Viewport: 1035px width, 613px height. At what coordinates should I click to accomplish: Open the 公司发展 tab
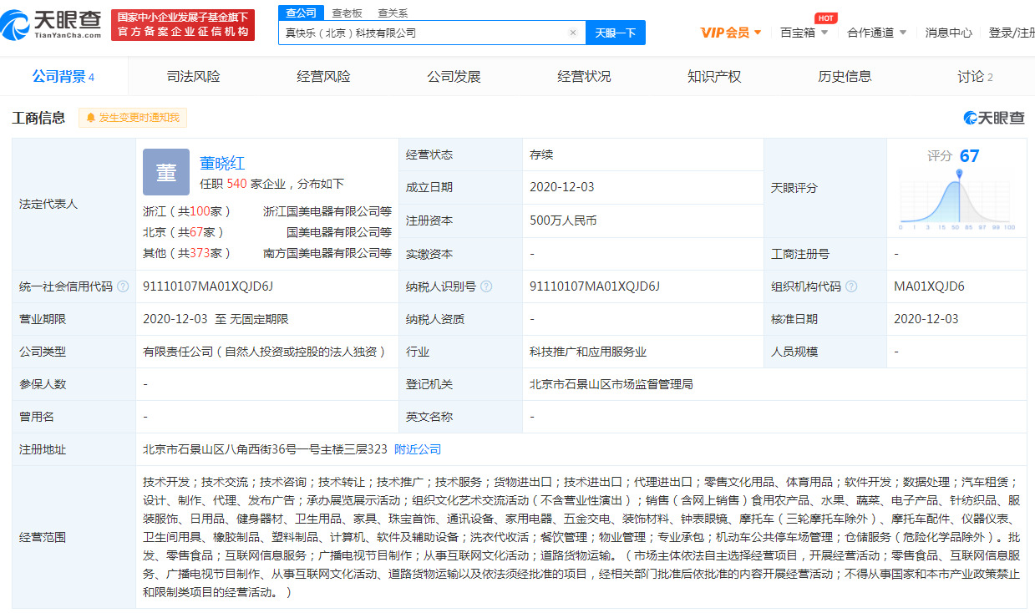454,77
